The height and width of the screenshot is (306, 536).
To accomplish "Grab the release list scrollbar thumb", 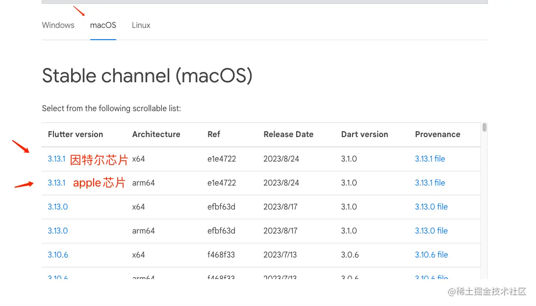I will coord(485,128).
